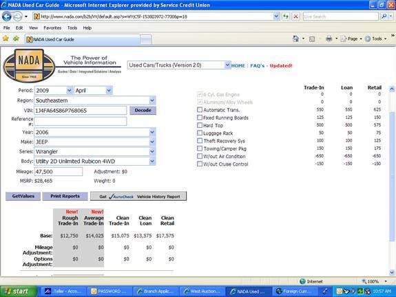The width and height of the screenshot is (396, 297).
Task: Click the NADA logo image
Action: (29, 65)
